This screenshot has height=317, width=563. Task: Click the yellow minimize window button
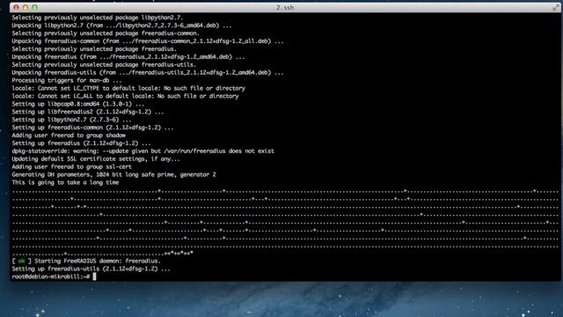coord(26,7)
